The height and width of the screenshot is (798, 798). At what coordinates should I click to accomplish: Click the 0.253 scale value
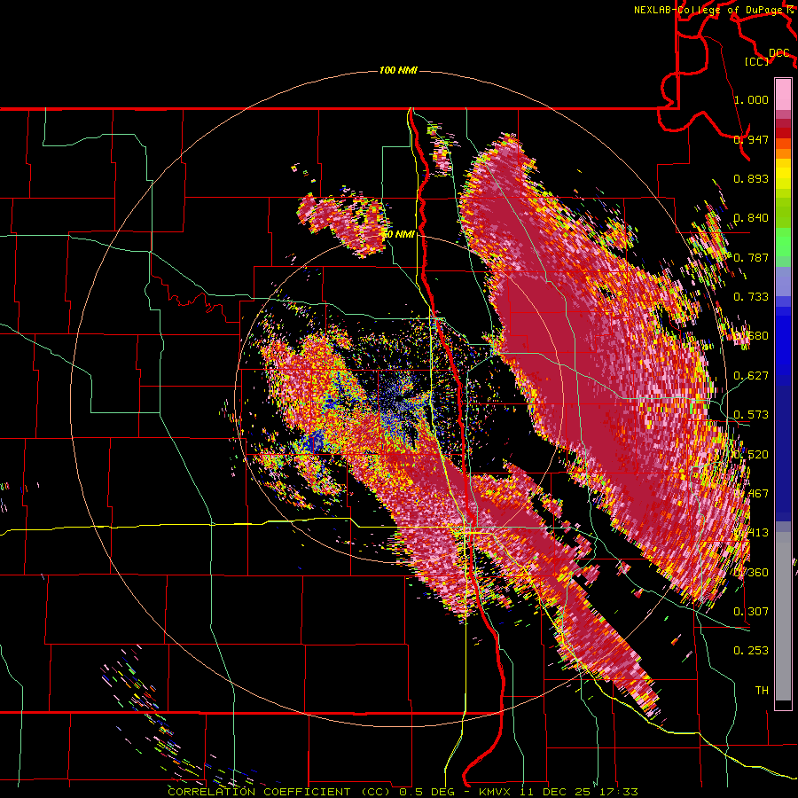[x=751, y=651]
